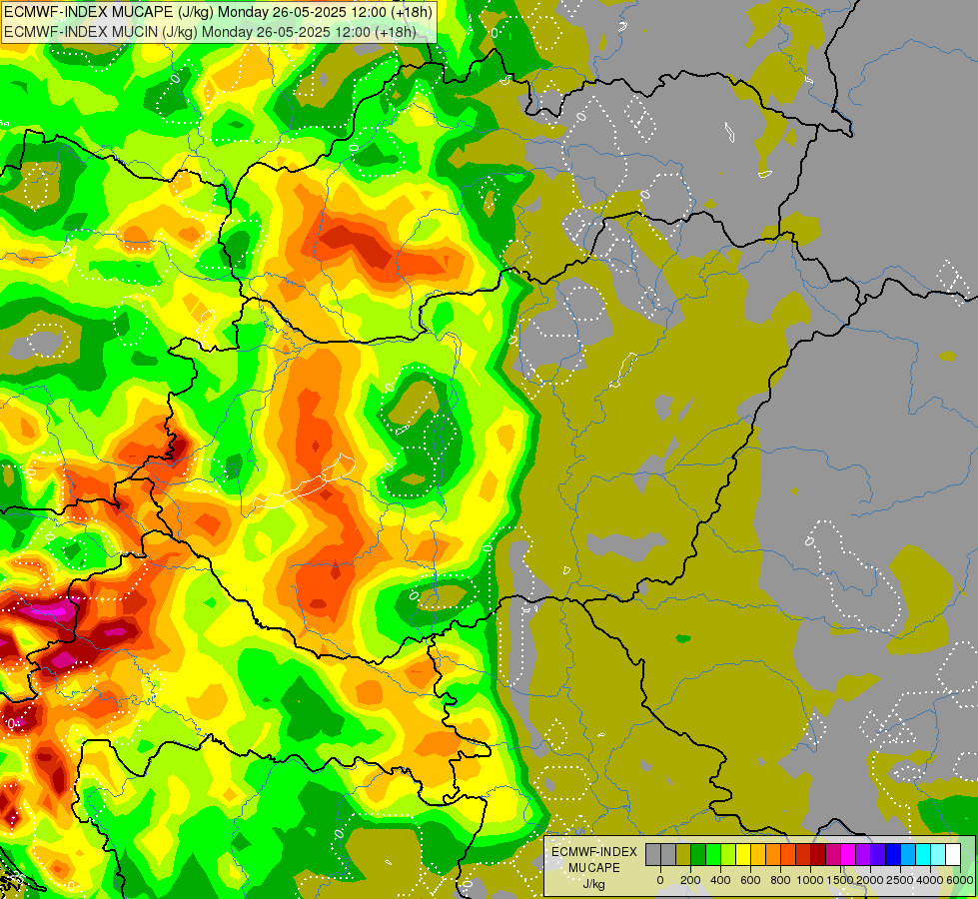The image size is (978, 899).
Task: Click the 'ECMWF-INDEX MUCAPE (J/kg)' title line
Action: coord(218,12)
